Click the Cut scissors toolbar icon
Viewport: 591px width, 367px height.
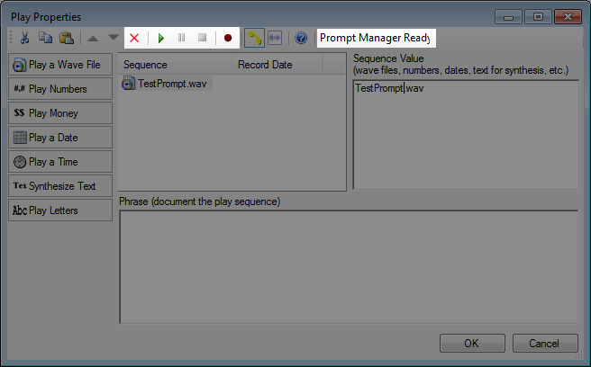pyautogui.click(x=24, y=38)
